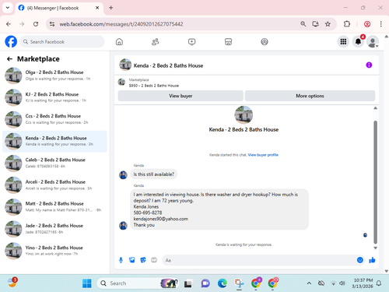Open the Chrome three-dot menu
The height and width of the screenshot is (292, 389).
pos(380,24)
